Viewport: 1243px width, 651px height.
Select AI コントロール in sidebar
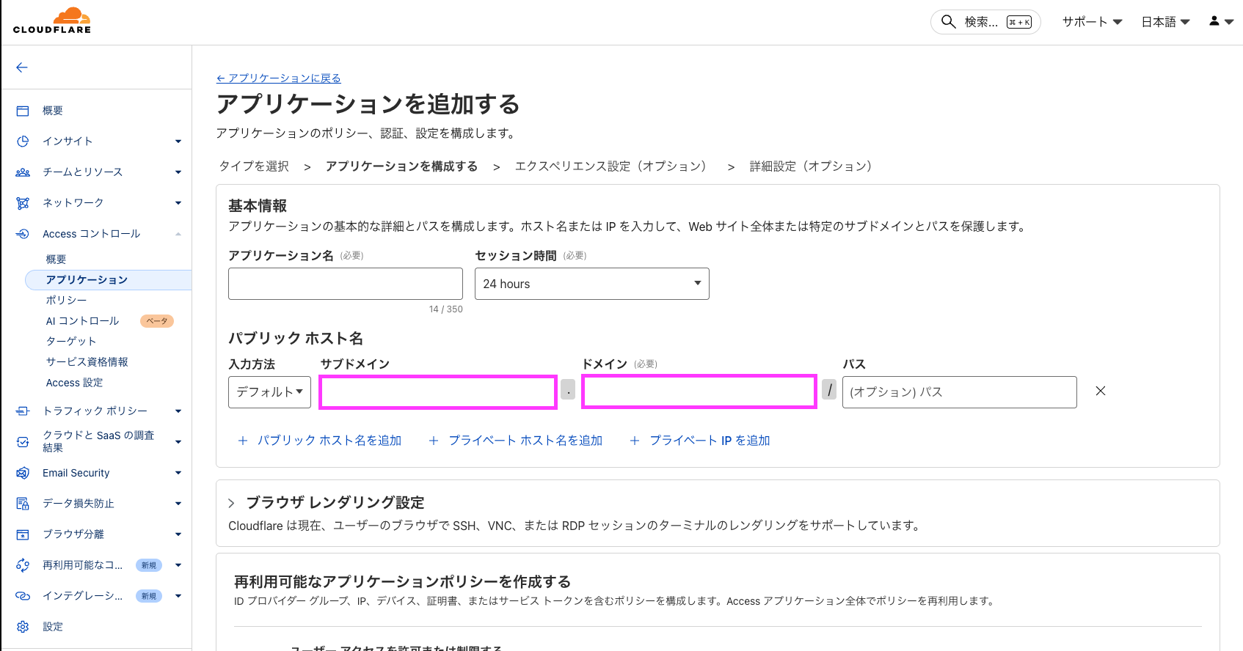pyautogui.click(x=82, y=321)
